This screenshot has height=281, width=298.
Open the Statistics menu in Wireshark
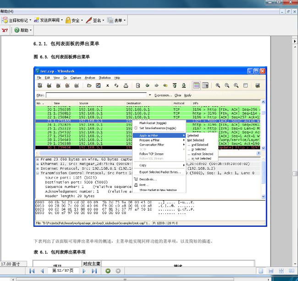(x=105, y=78)
